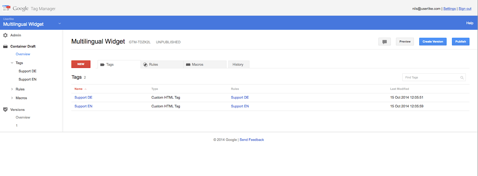The image size is (478, 176).
Task: Publish the container with Publish button
Action: coord(461,42)
